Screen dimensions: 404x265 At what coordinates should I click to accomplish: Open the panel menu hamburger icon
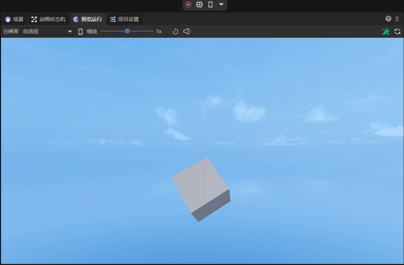point(397,19)
